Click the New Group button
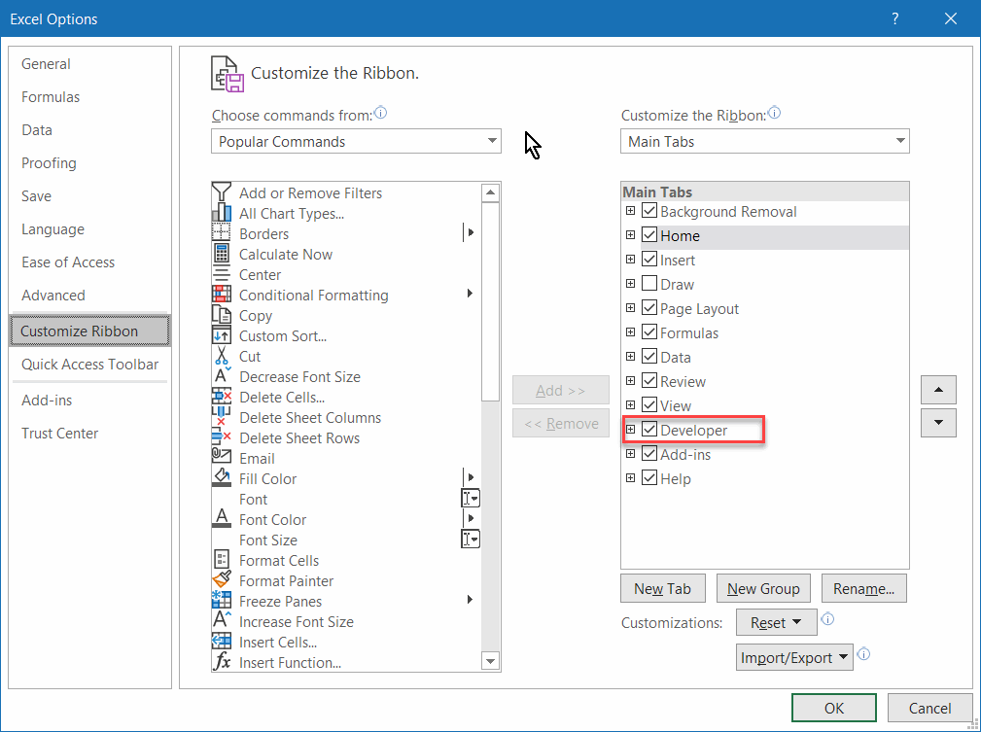The width and height of the screenshot is (981, 732). click(763, 589)
